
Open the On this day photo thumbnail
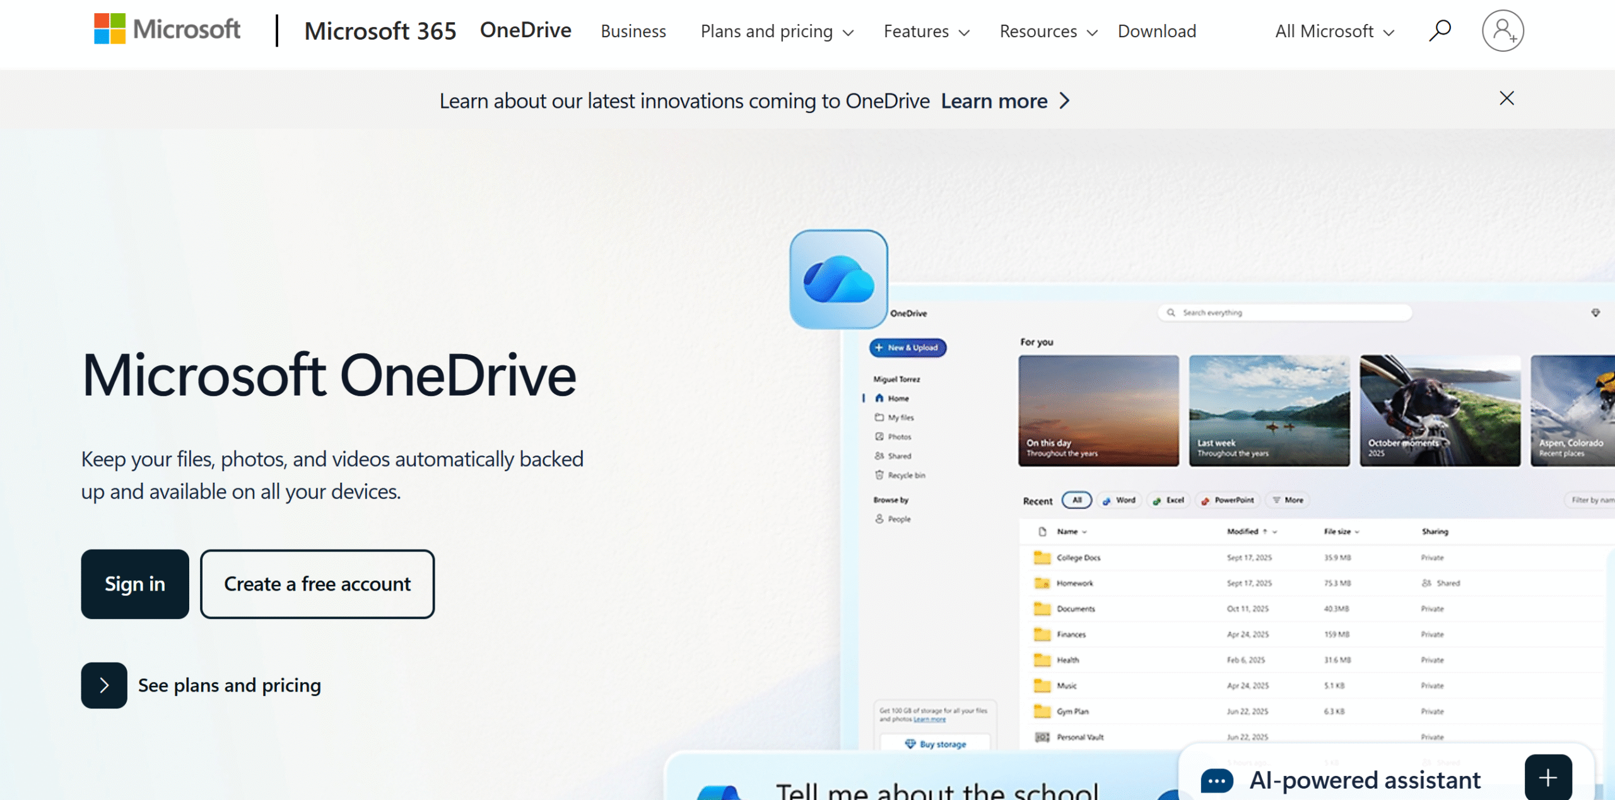[1098, 411]
